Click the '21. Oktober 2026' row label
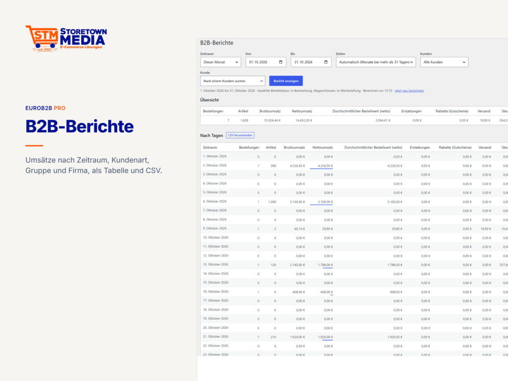Viewport: 508px width, 381px height. 215,337
